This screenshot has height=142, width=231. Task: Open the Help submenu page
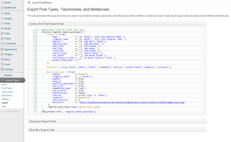pos(4,106)
